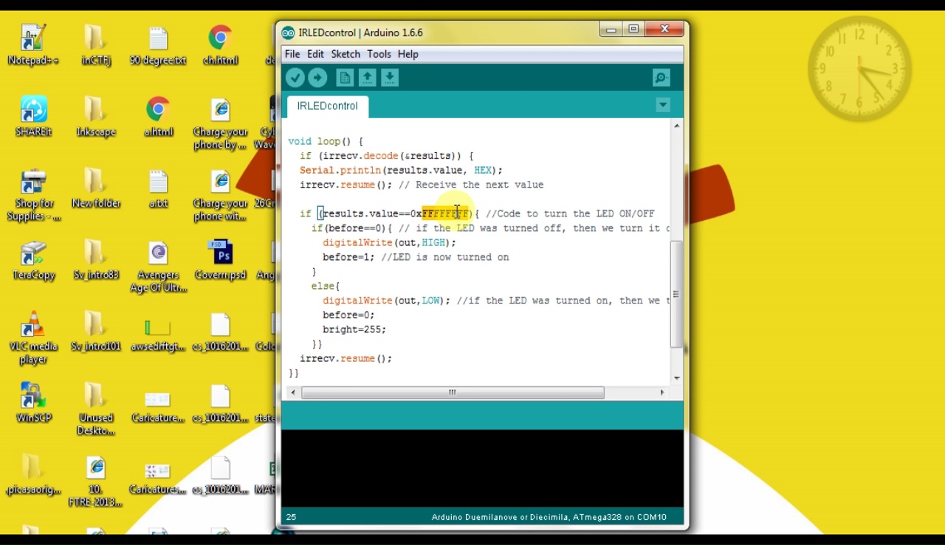Select the SHAREit shortcut icon

click(x=33, y=117)
